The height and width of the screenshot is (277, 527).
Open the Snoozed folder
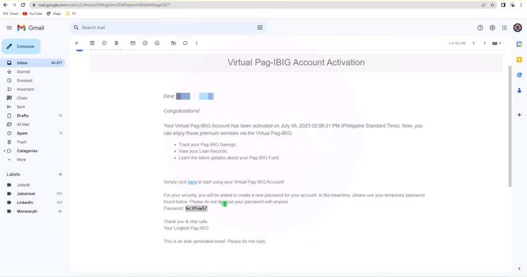(33, 80)
